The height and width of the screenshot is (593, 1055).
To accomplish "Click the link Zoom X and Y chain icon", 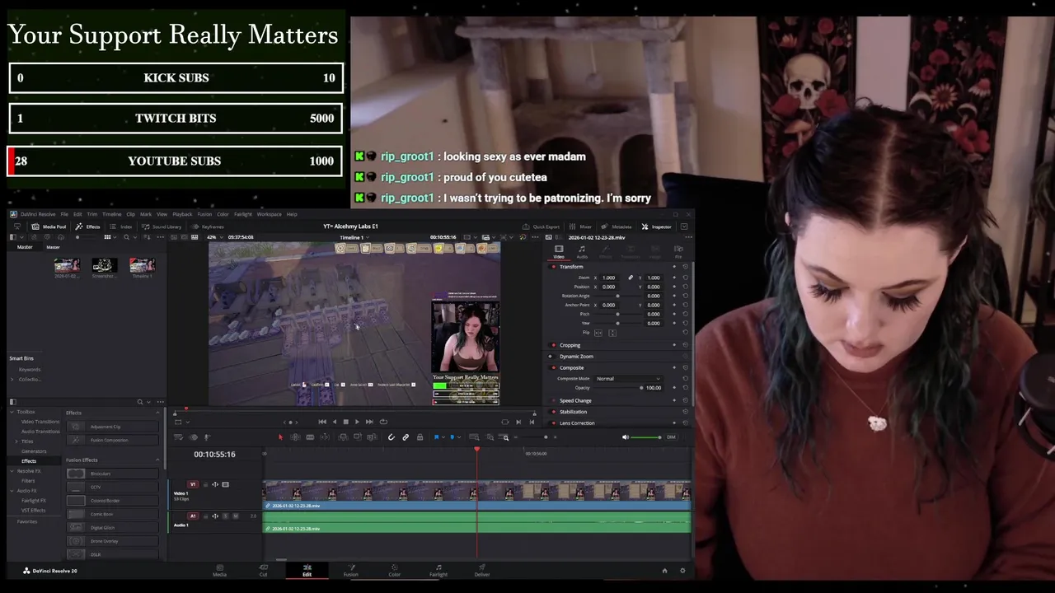I will (x=631, y=278).
